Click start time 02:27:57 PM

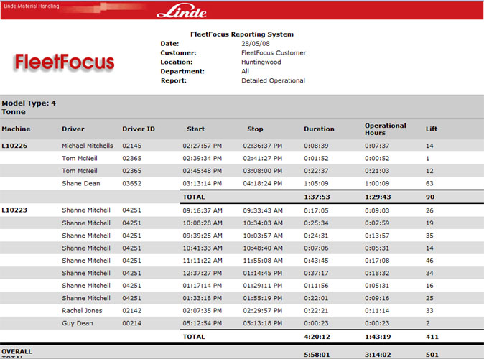(x=203, y=146)
